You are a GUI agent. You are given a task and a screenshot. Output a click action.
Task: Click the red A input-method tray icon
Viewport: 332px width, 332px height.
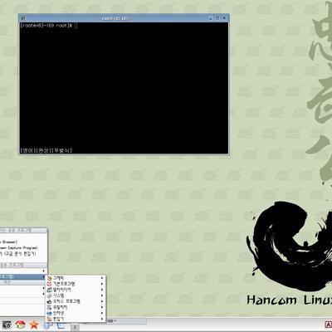[329, 325]
